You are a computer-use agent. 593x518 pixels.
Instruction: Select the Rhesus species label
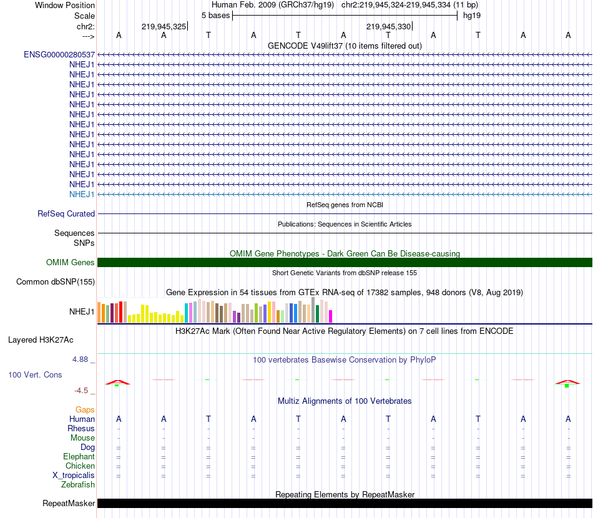tap(81, 428)
